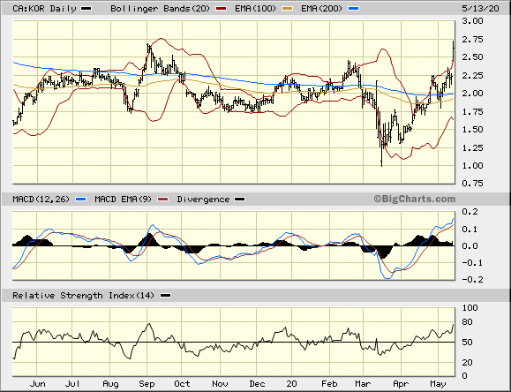This screenshot has width=511, height=392.
Task: Click the 1.25 price axis label
Action: point(472,148)
